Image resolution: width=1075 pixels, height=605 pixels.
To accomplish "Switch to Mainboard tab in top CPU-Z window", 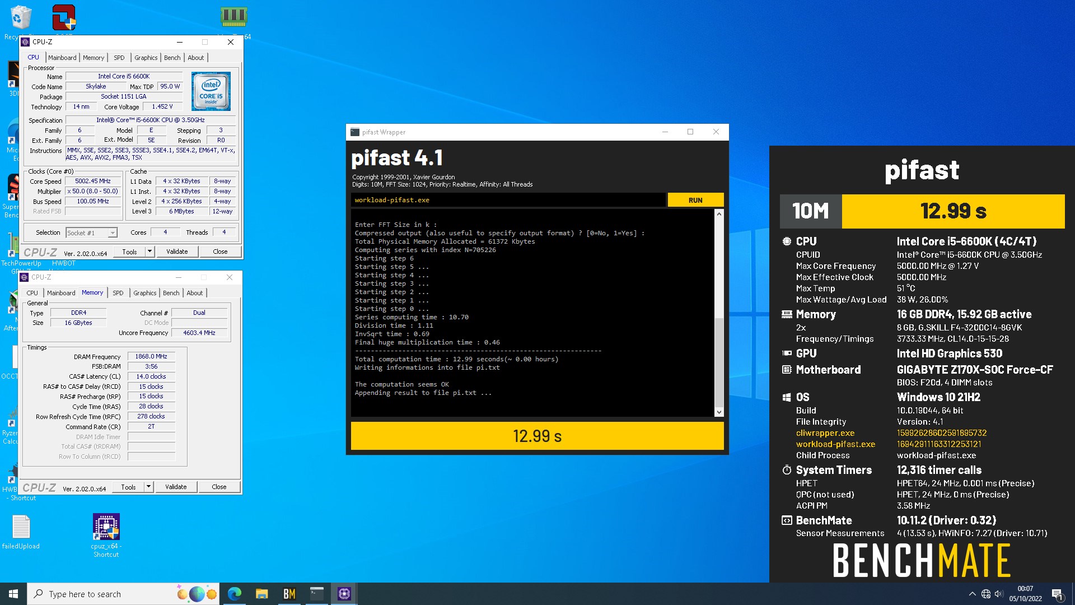I will (62, 58).
